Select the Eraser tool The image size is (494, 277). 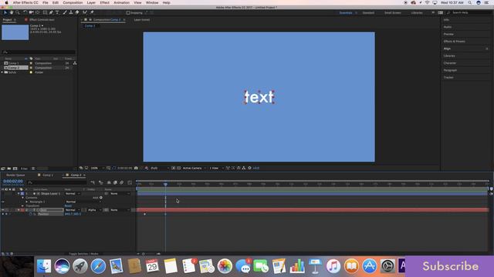tap(77, 12)
